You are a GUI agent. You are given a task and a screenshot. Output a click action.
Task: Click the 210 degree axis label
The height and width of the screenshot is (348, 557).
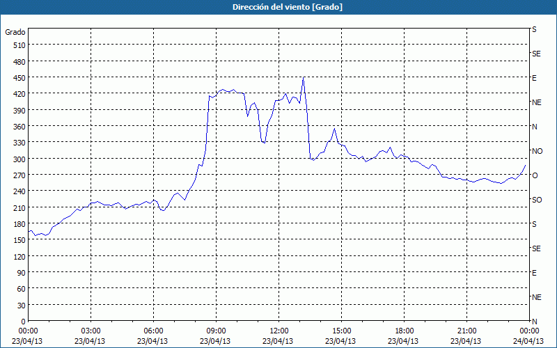[x=20, y=207]
